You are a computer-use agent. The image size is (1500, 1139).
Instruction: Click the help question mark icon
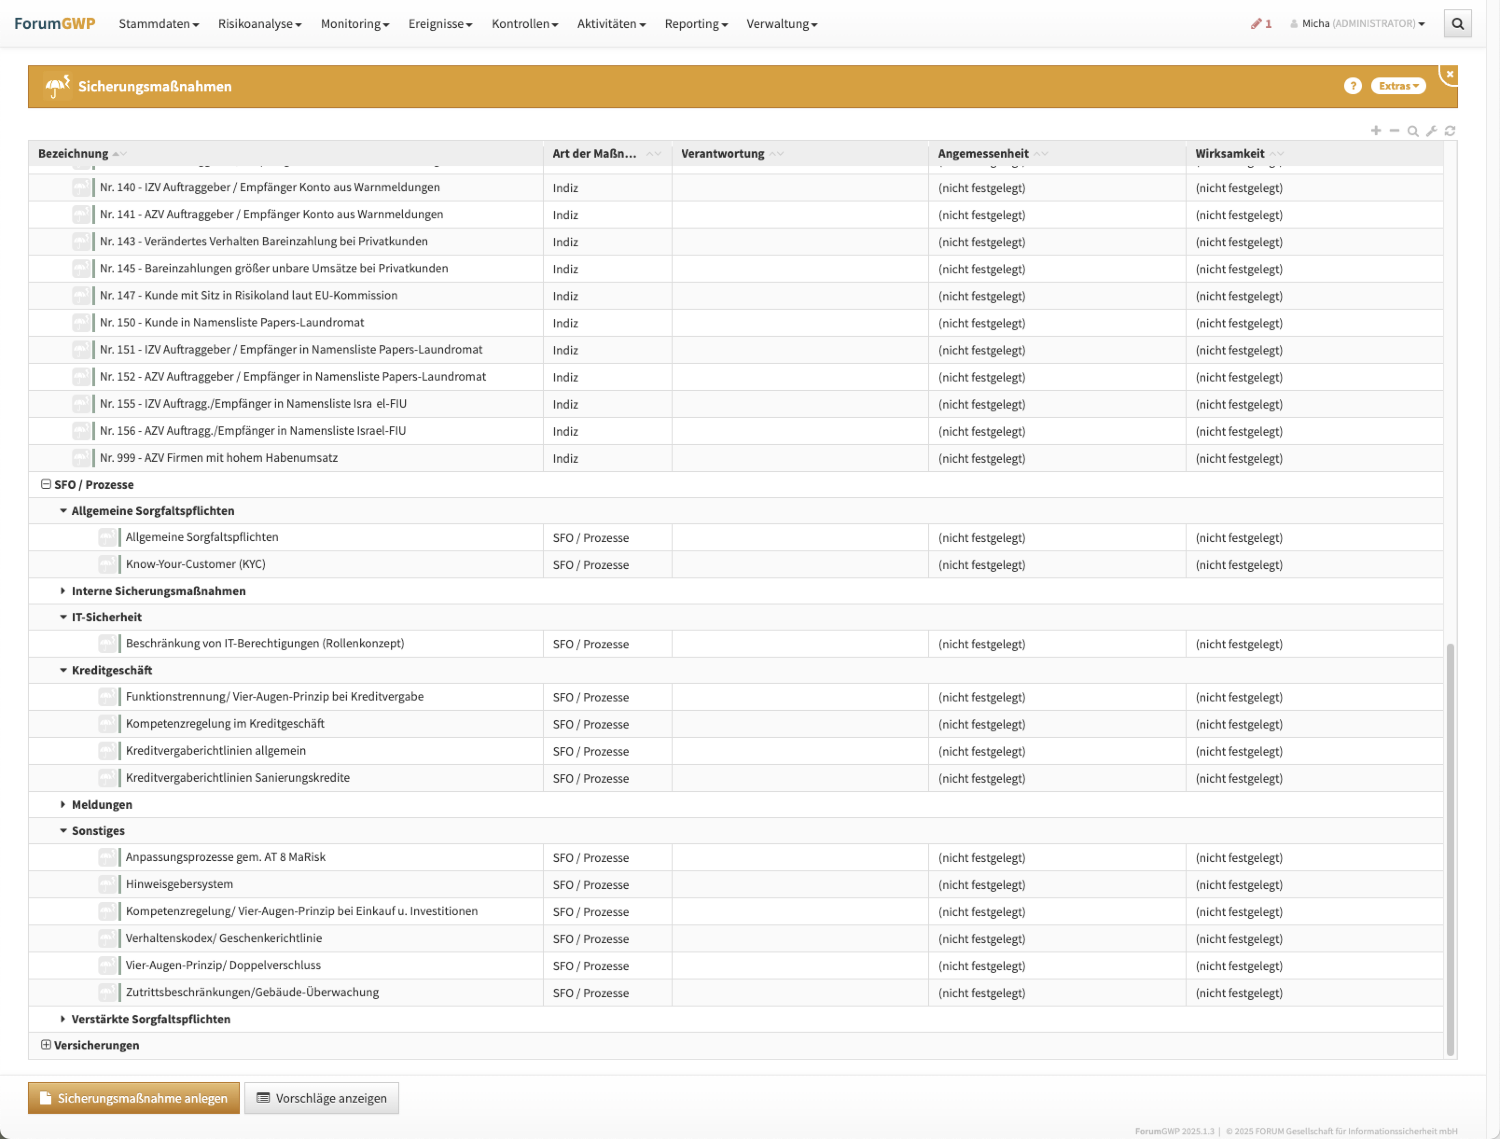[1352, 86]
